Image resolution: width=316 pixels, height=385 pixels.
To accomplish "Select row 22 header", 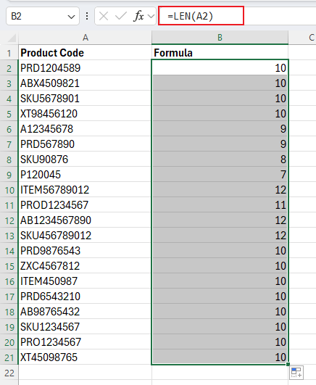I will pyautogui.click(x=9, y=373).
